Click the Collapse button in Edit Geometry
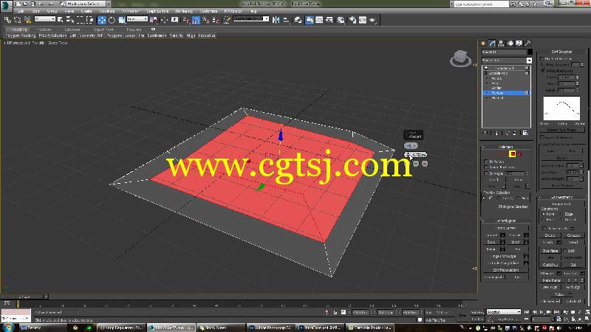591x332 pixels. click(x=573, y=235)
